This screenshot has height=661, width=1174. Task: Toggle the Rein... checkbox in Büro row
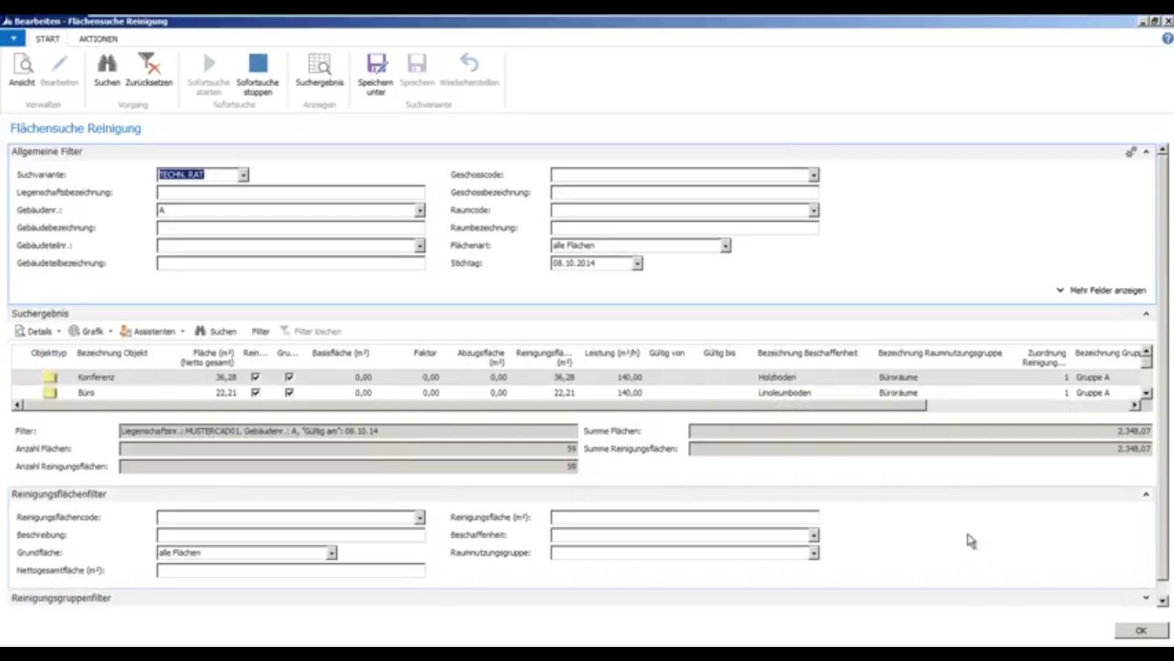coord(256,392)
